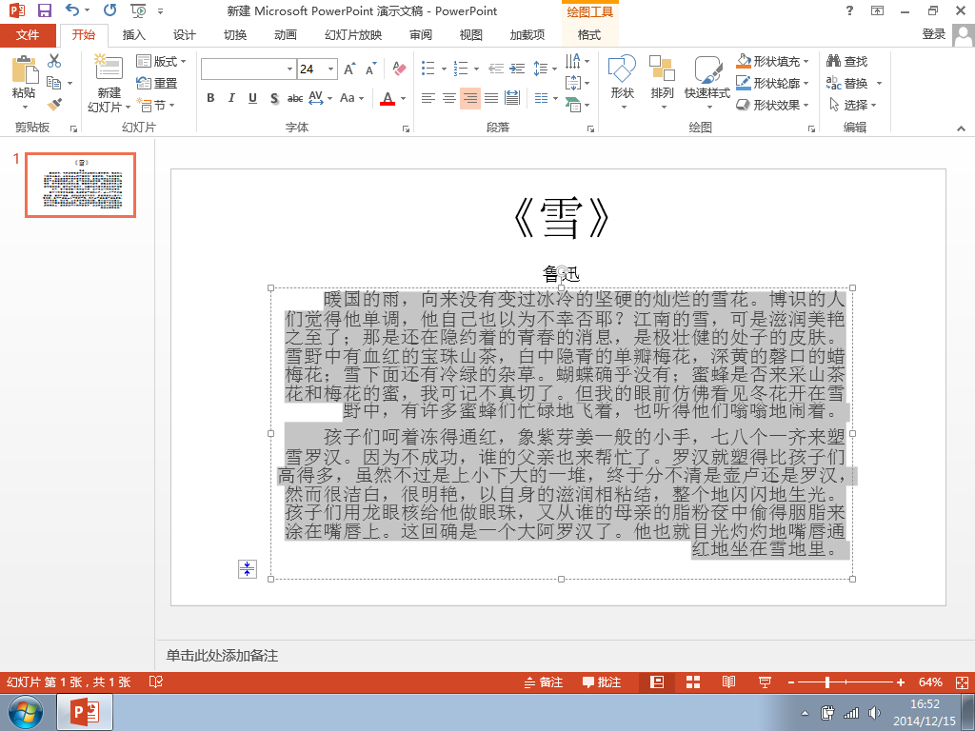Image resolution: width=975 pixels, height=731 pixels.
Task: Click the Cut scissors icon
Action: [54, 60]
